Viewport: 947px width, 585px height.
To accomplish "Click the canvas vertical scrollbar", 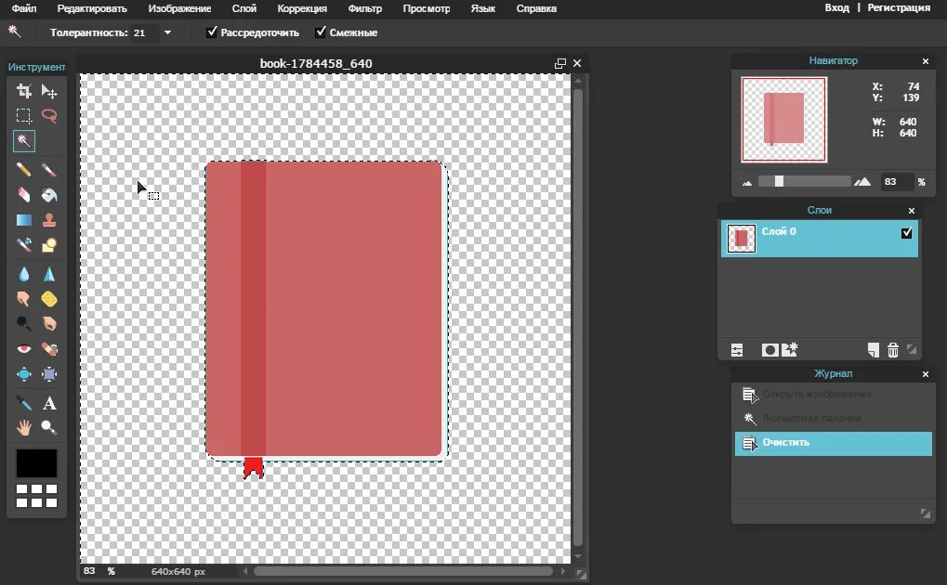I will coord(578,318).
